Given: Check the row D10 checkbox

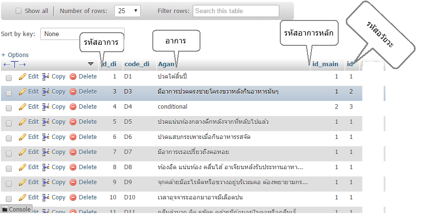Looking at the screenshot, I should point(9,199).
